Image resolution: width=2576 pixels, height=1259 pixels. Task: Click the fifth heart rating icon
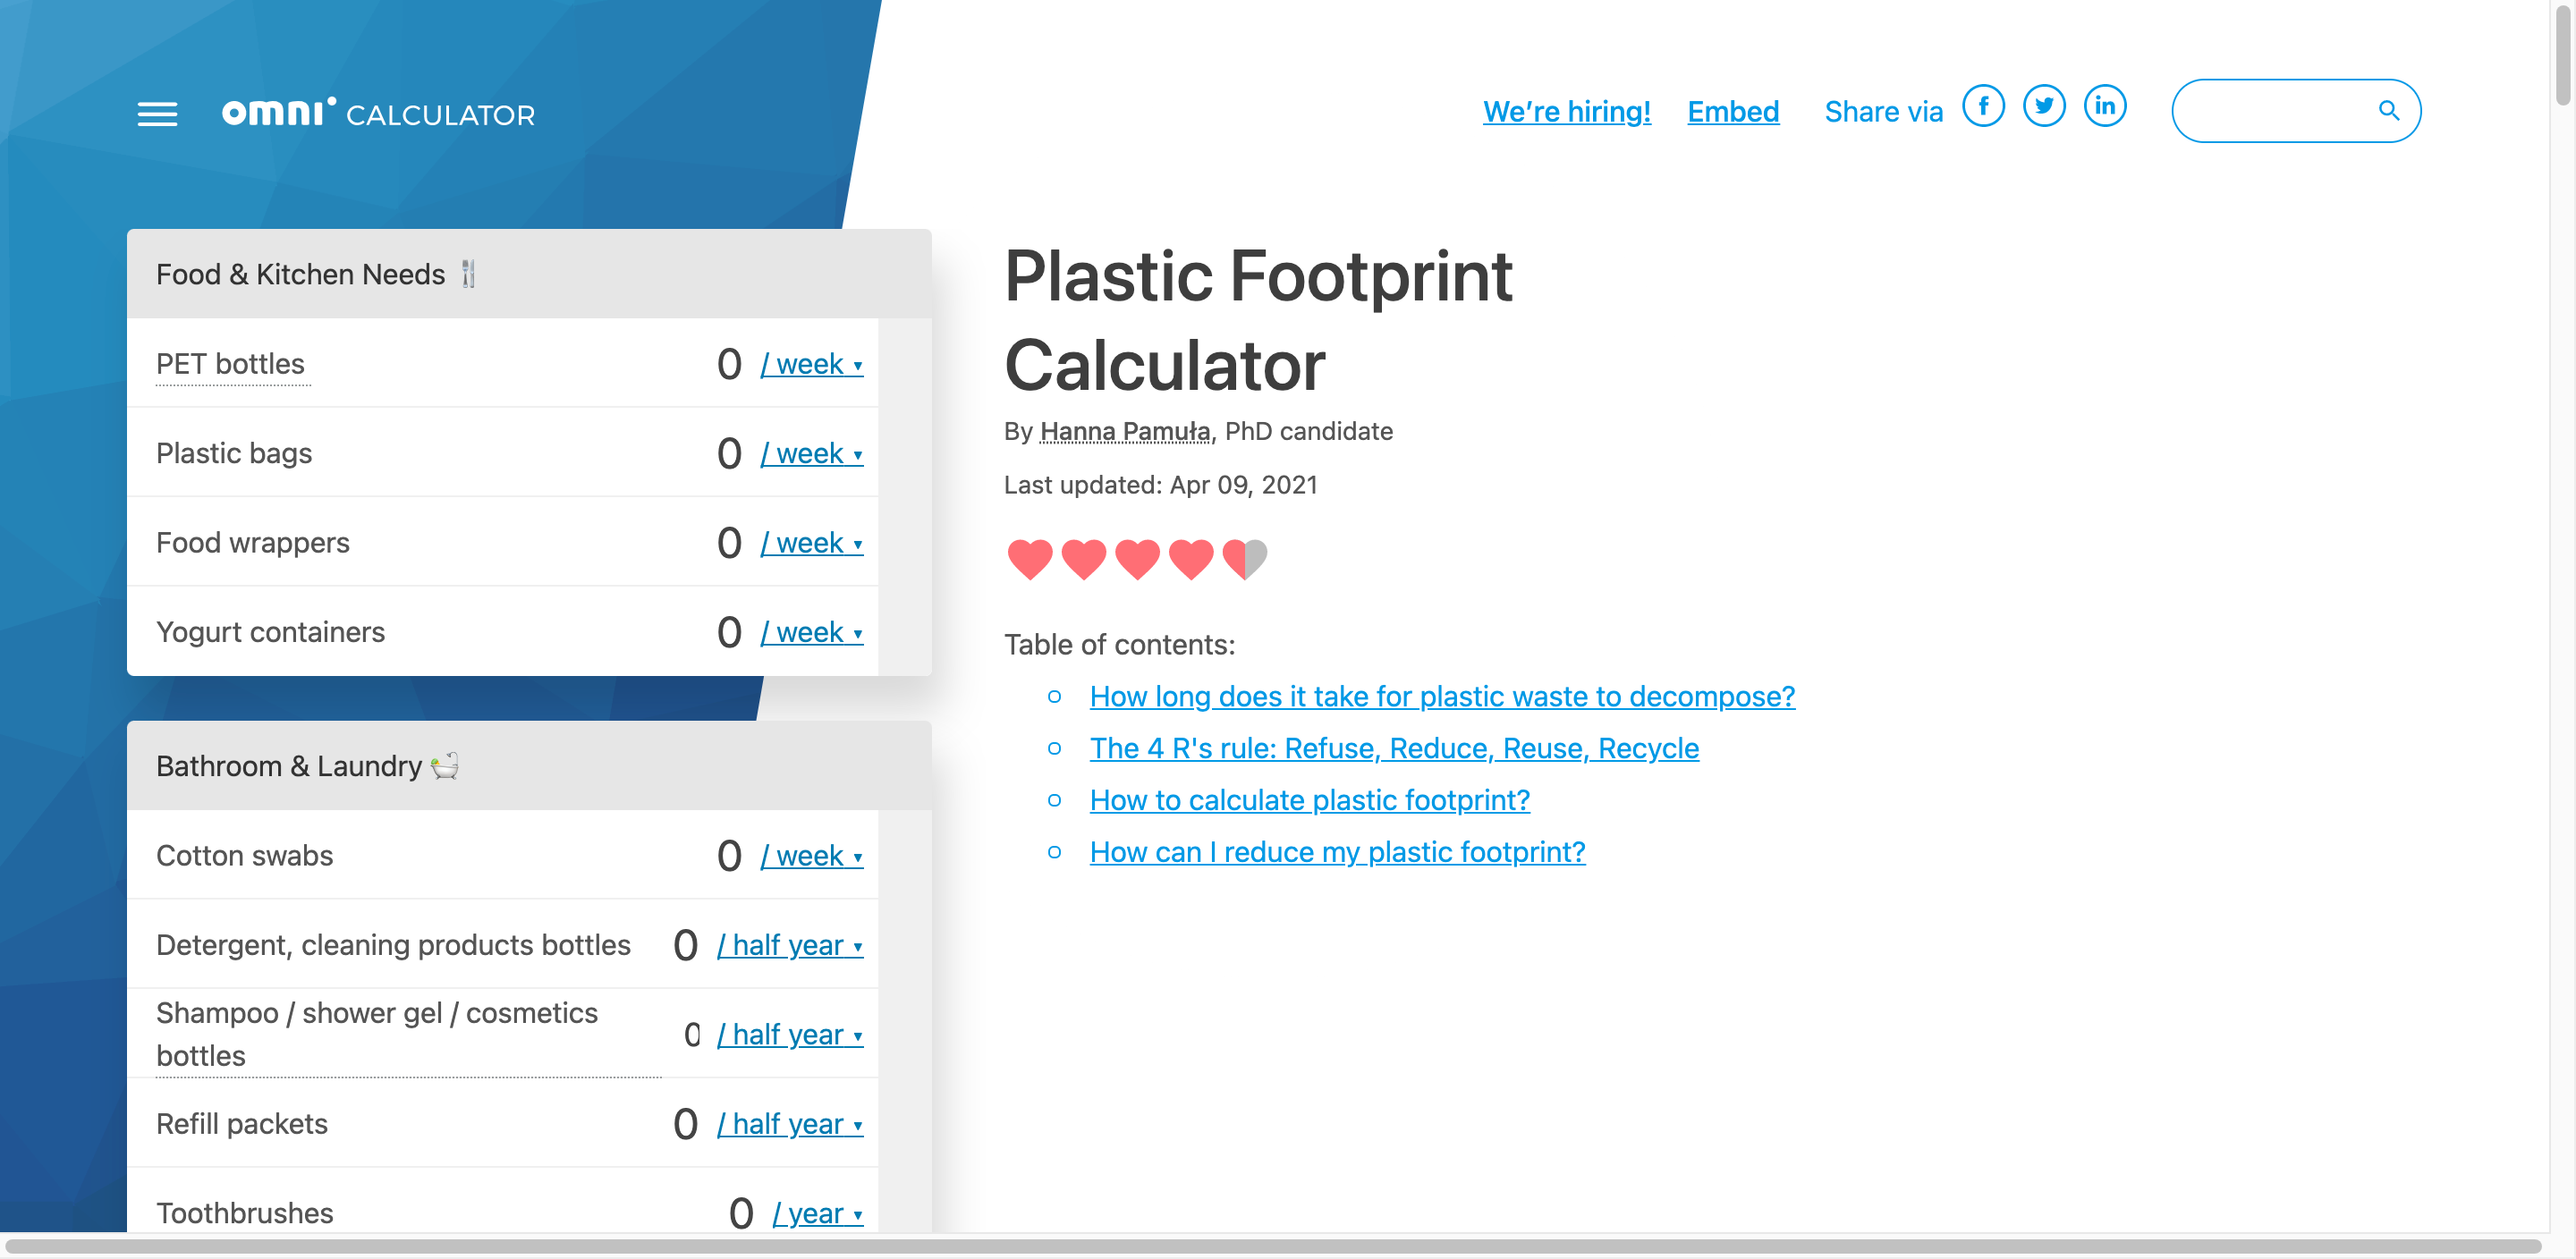point(1245,559)
